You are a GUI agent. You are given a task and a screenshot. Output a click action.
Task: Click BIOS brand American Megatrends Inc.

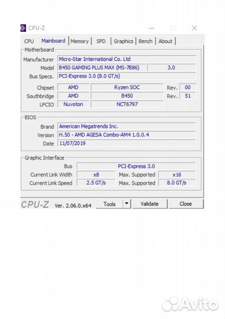tap(126, 126)
